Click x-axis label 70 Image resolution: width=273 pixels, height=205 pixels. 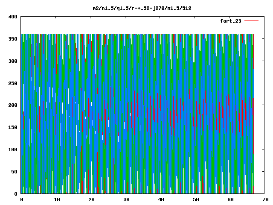(265, 199)
